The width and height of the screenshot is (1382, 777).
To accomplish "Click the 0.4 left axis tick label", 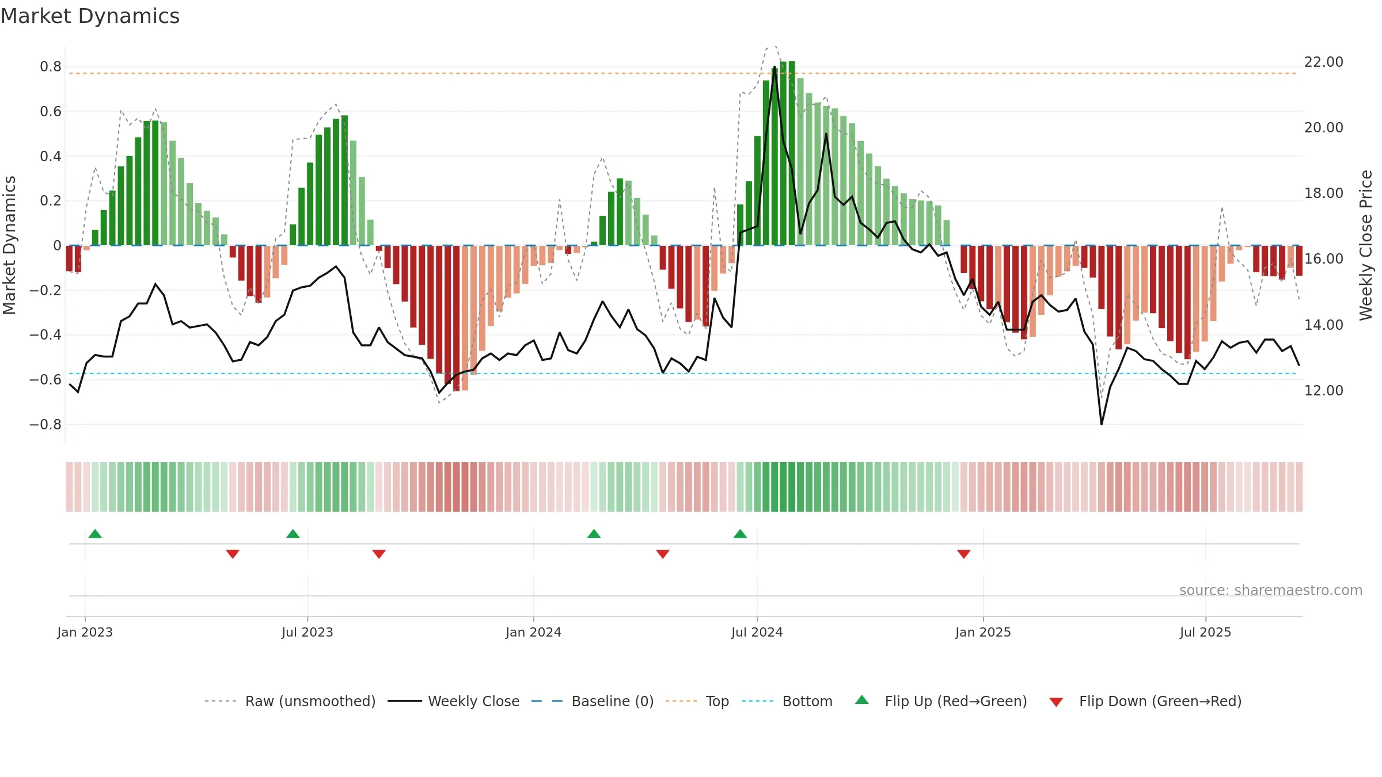I will 51,156.
